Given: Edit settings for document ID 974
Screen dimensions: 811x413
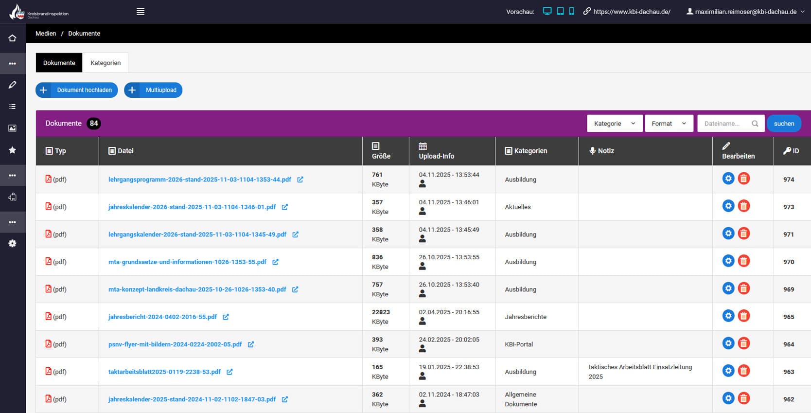Looking at the screenshot, I should [x=728, y=179].
